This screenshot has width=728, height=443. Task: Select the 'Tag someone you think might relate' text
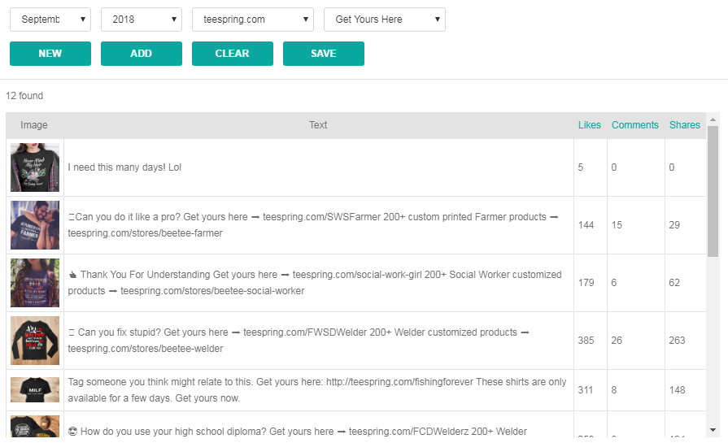(x=317, y=390)
